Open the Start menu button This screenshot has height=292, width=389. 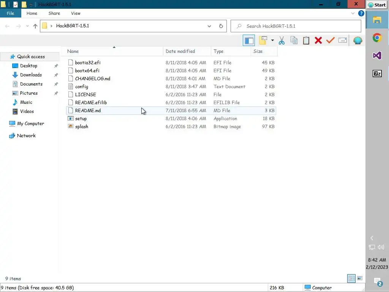377,5
